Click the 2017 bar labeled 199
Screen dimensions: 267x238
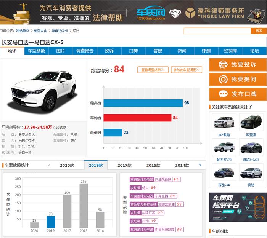[x=67, y=211]
